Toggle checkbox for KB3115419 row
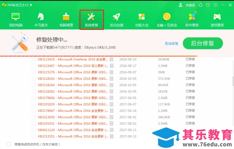The image size is (234, 149). tap(34, 59)
